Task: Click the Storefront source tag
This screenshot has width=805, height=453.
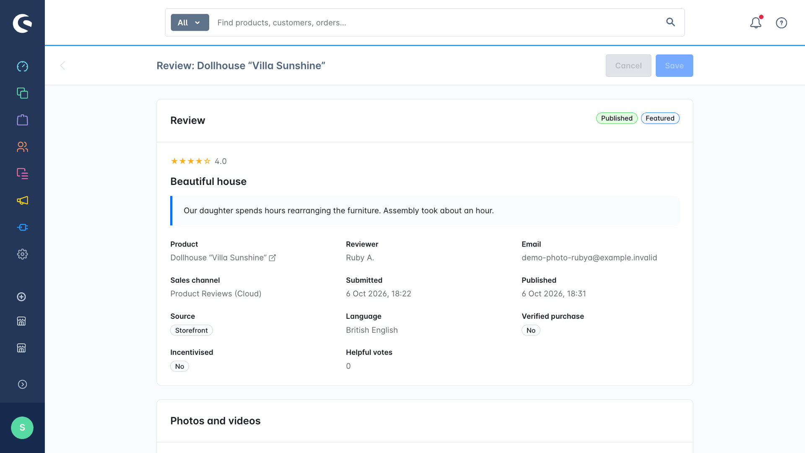Action: pyautogui.click(x=192, y=331)
